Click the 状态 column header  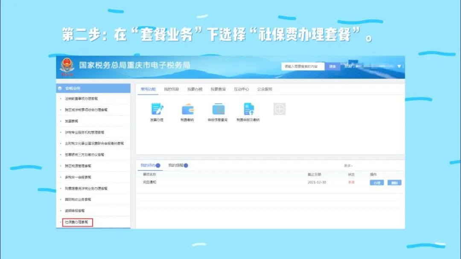click(x=351, y=175)
